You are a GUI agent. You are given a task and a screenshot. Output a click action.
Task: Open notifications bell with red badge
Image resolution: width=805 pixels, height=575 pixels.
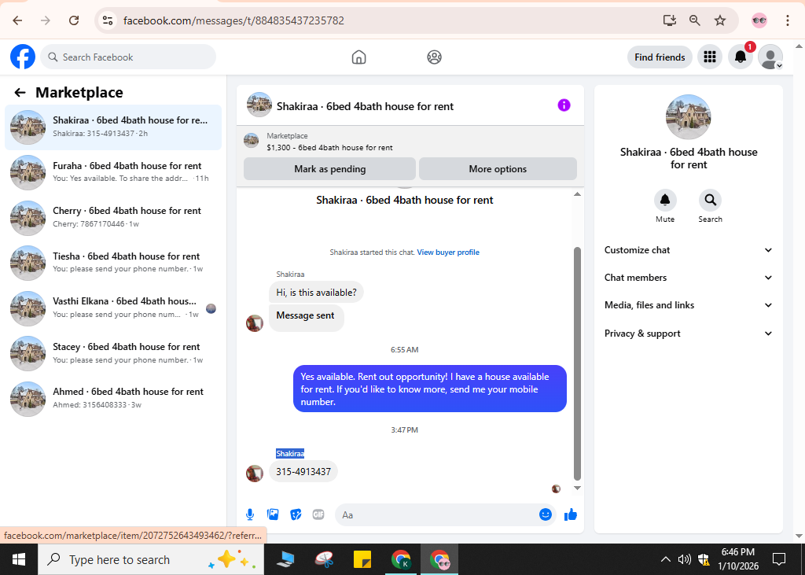(741, 57)
